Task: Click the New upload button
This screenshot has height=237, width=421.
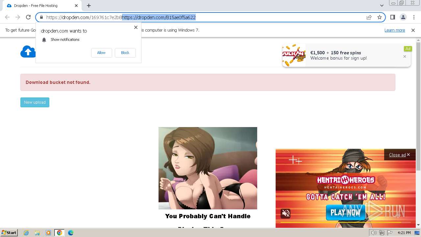Action: pyautogui.click(x=35, y=102)
